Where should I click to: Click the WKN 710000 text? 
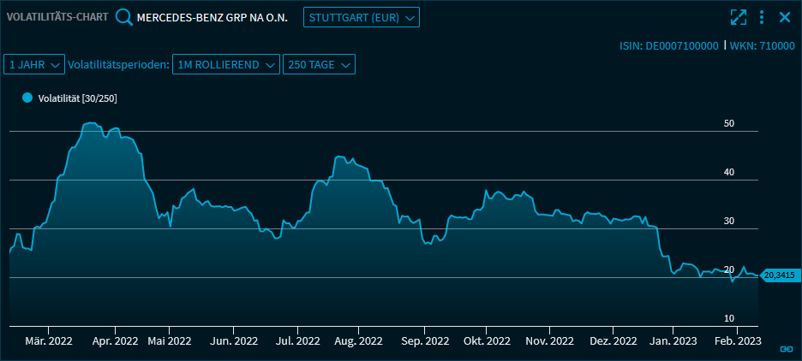click(762, 45)
